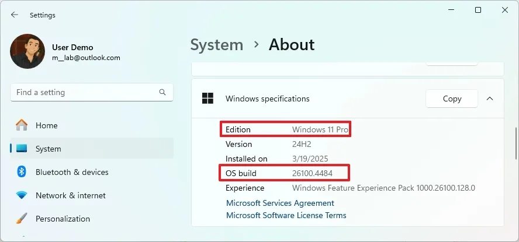
Task: Click the m__lab@outlook.com account email
Action: tap(86, 58)
